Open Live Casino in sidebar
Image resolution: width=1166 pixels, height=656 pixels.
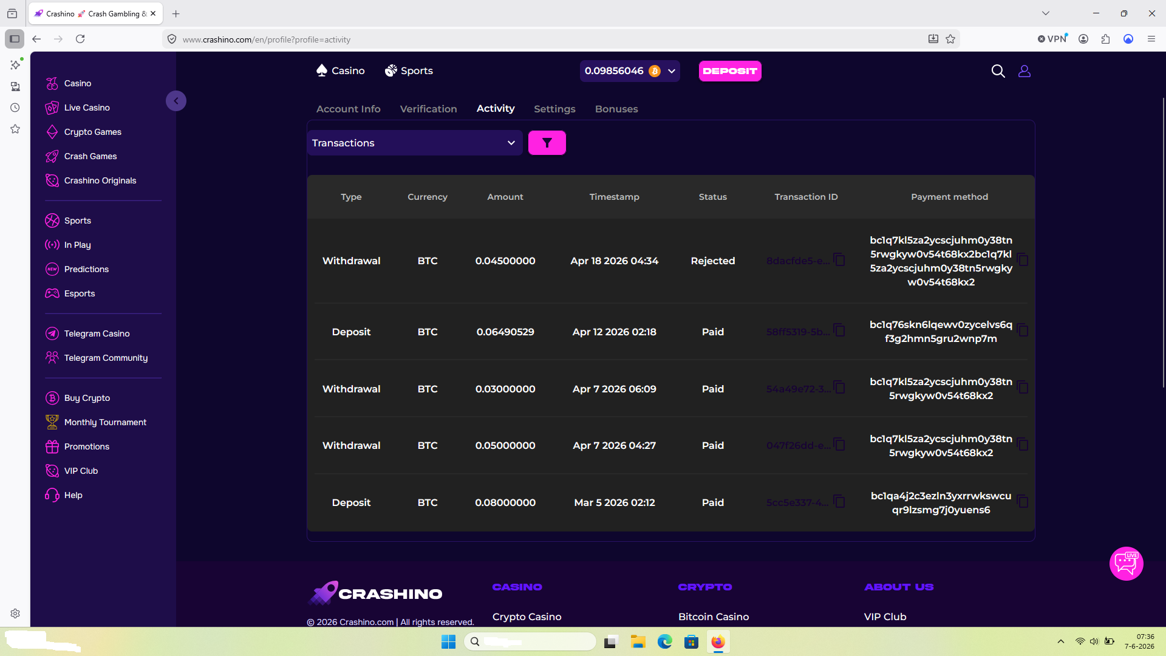point(78,108)
